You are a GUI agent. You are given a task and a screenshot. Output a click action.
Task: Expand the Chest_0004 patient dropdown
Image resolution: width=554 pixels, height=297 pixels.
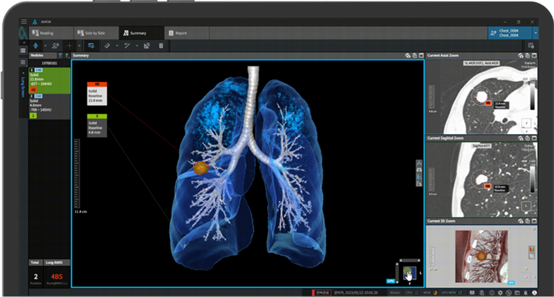coord(535,33)
